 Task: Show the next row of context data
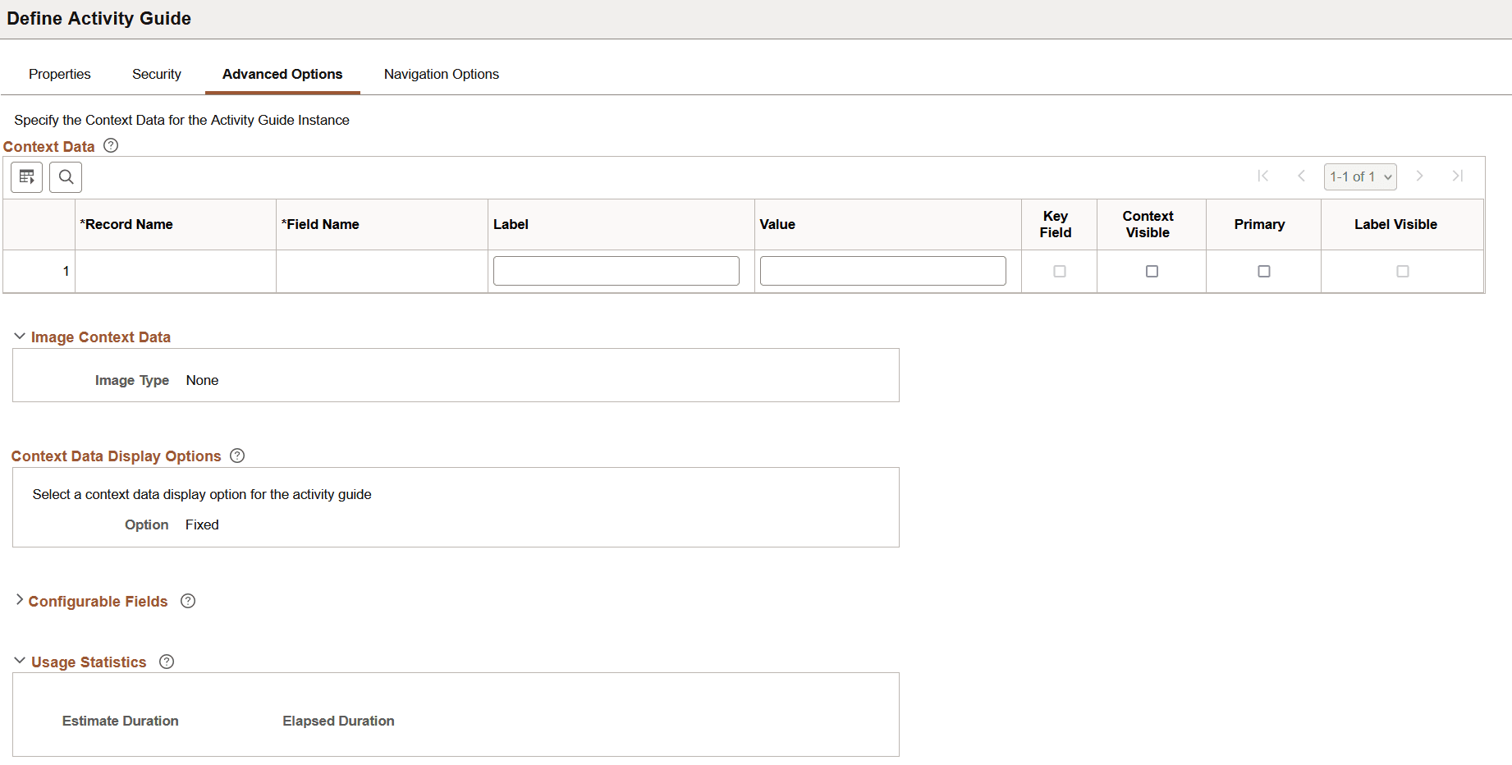(1420, 176)
